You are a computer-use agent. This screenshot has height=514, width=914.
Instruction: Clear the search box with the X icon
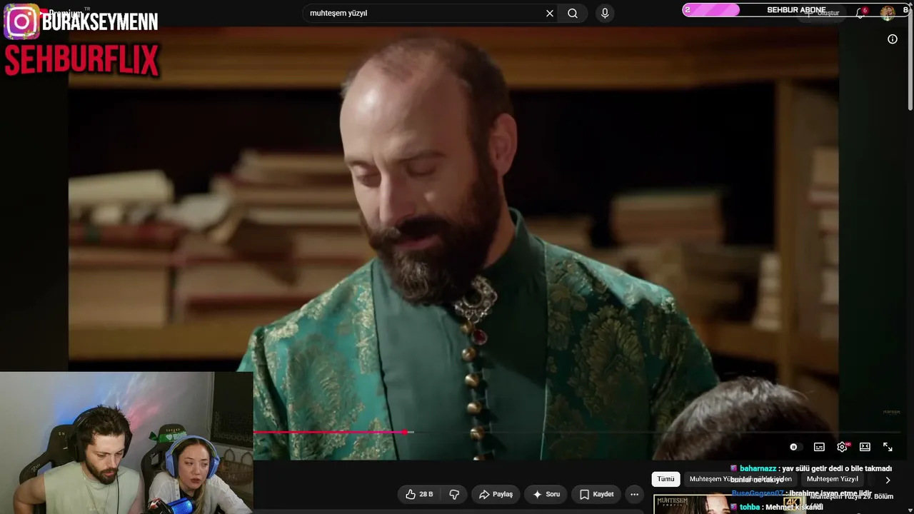click(x=550, y=13)
